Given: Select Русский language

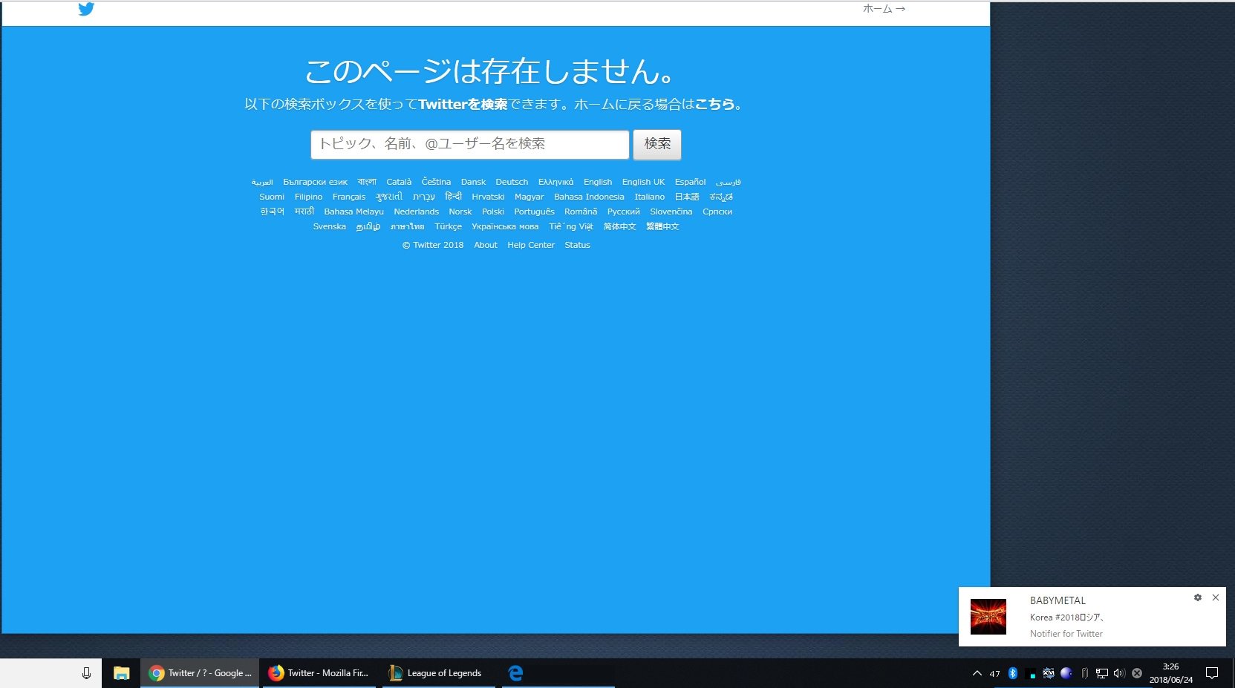Looking at the screenshot, I should [623, 212].
